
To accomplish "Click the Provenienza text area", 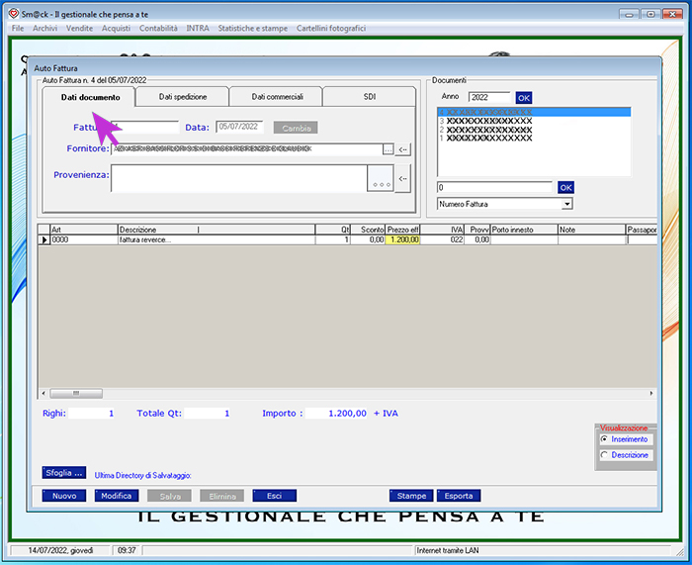I will [239, 178].
